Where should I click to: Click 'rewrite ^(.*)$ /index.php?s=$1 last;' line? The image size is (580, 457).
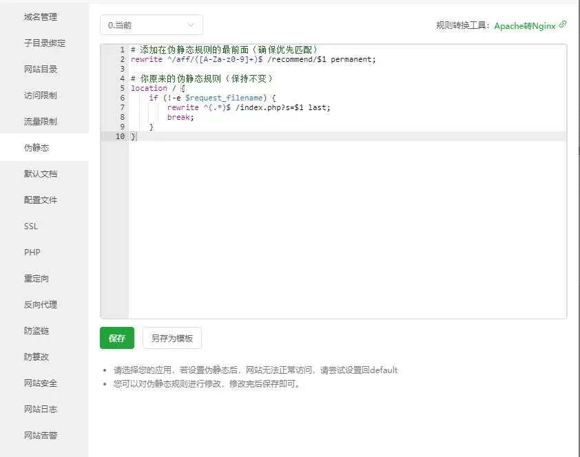click(249, 107)
